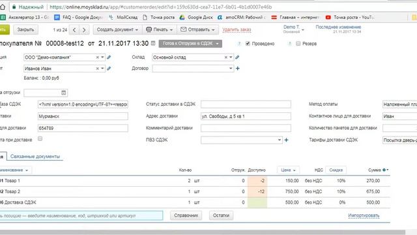
Task: Click Комментарий доставки field
Action: point(246,128)
